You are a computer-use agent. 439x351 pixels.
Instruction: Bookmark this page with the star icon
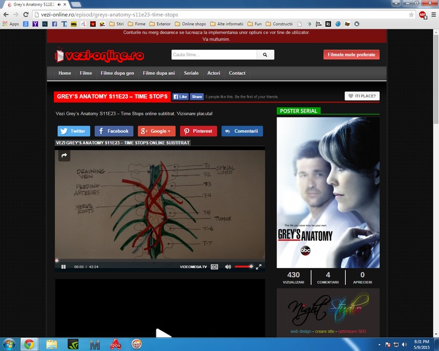tap(411, 15)
